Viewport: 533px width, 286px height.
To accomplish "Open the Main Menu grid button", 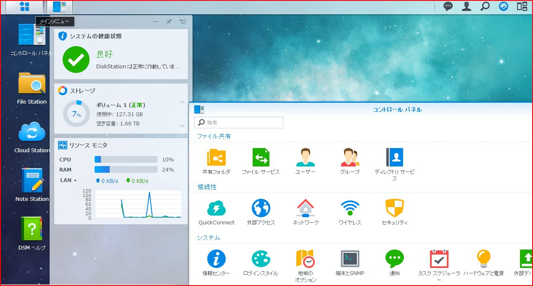I will click(x=25, y=7).
